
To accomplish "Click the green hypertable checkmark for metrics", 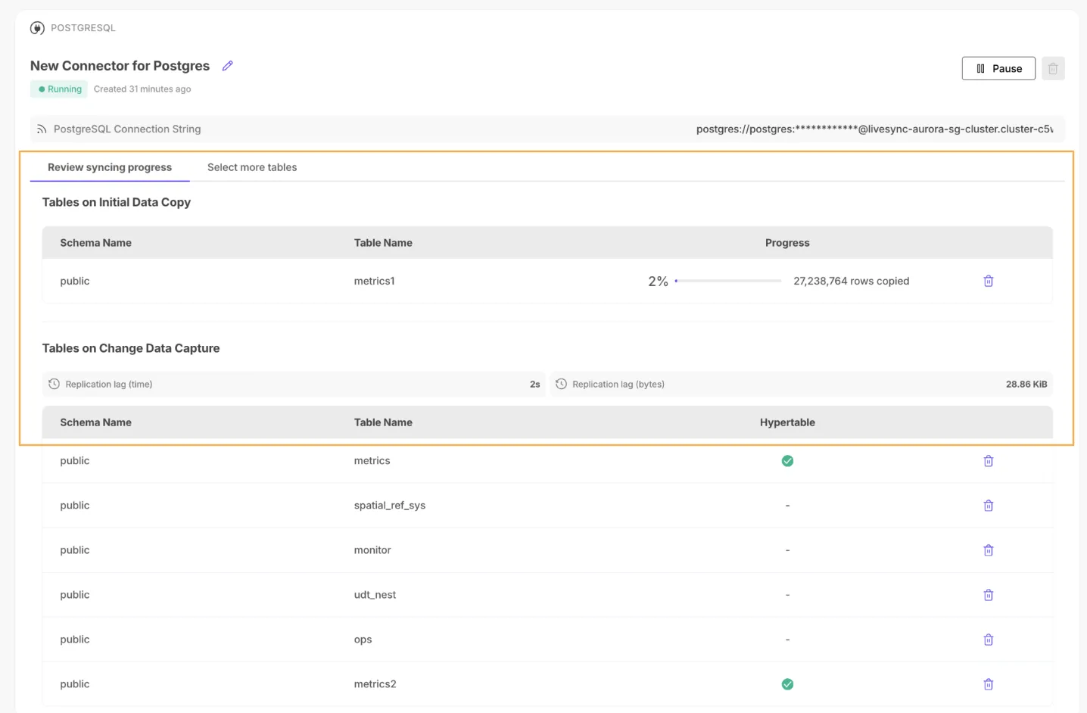I will (x=787, y=461).
